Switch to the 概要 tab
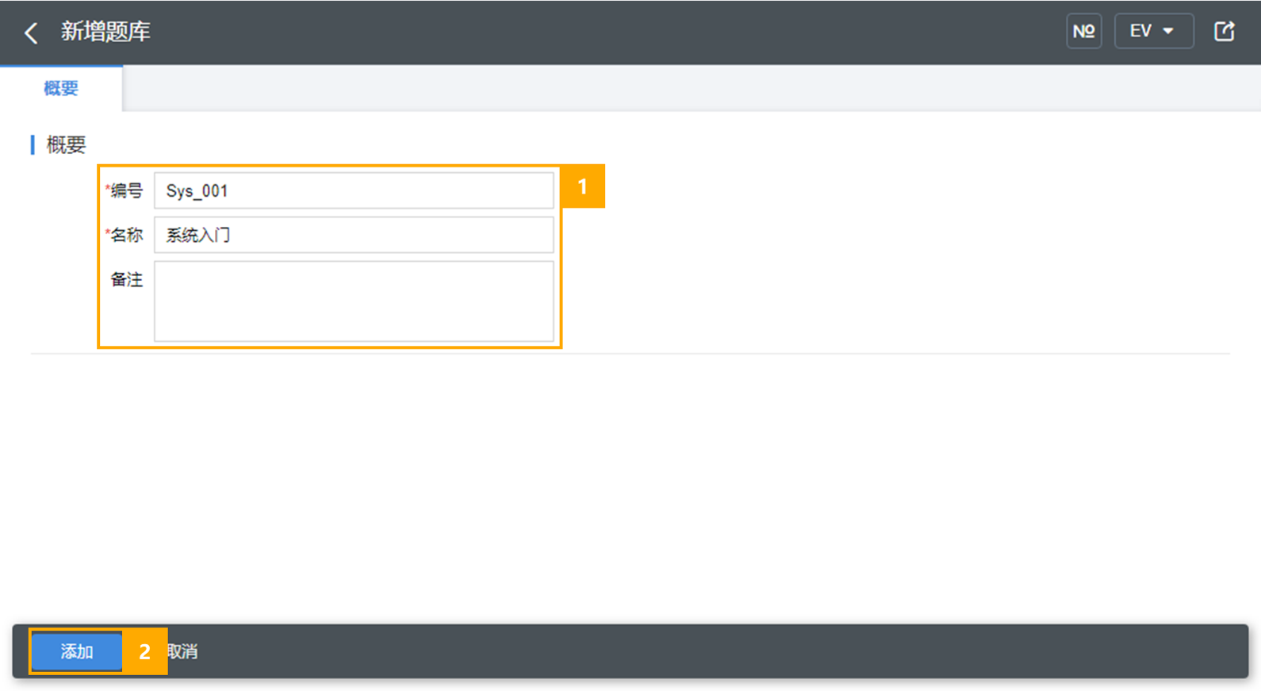Screen dimensions: 1261x691 pos(61,88)
